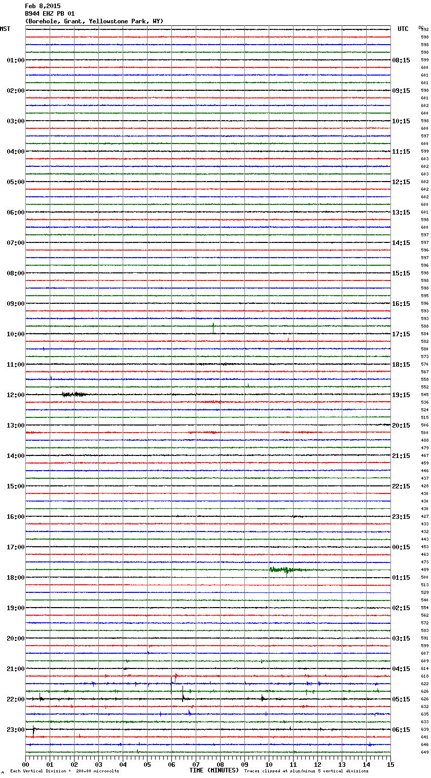Image resolution: width=431 pixels, height=778 pixels.
Task: Click the 08:15 UTC time label
Action: 401,60
